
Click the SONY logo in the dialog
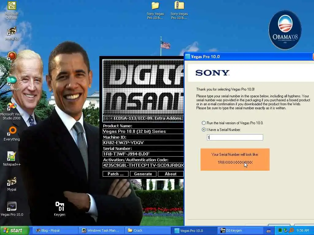[x=212, y=73]
